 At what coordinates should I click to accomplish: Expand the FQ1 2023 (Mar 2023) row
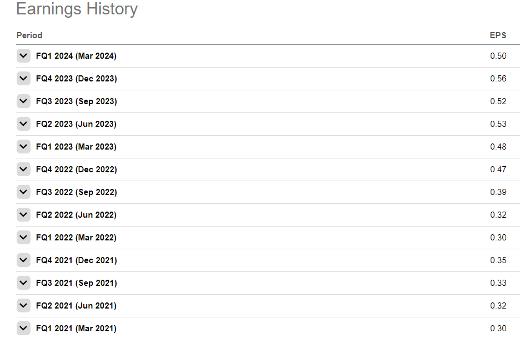(23, 147)
